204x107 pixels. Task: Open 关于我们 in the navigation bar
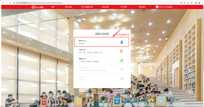124,7
